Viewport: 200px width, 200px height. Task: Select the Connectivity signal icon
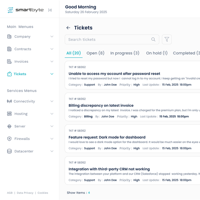[x=9, y=101]
